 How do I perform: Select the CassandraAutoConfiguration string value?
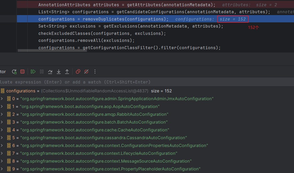[x=104, y=138]
